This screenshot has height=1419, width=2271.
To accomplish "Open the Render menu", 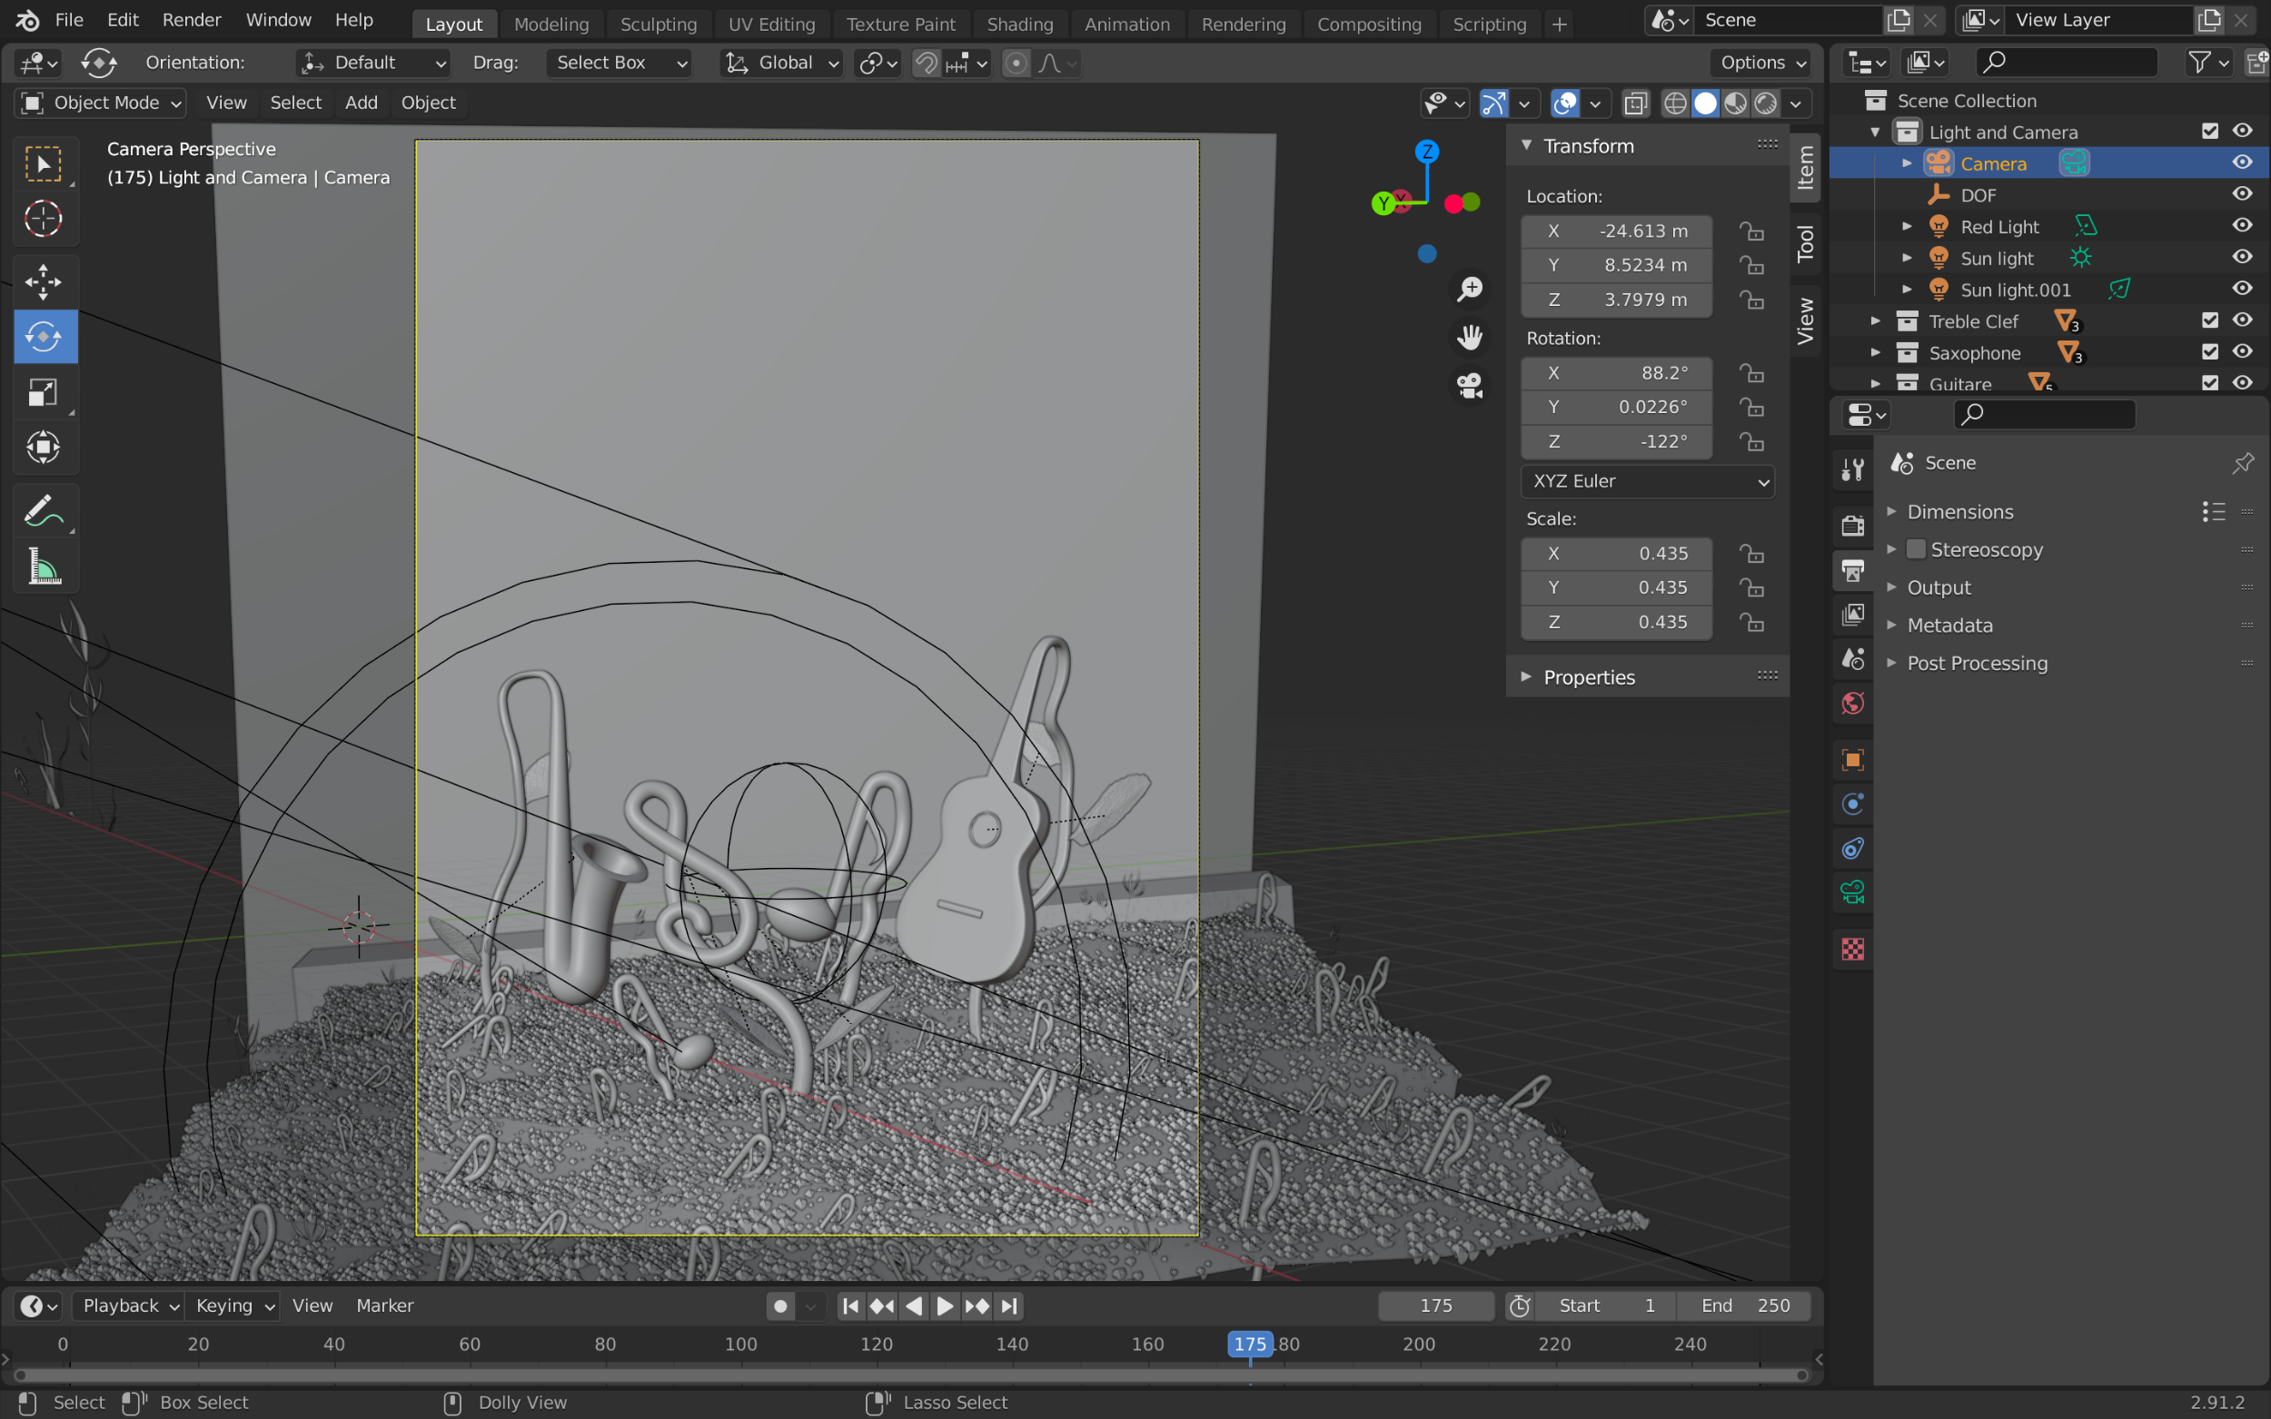I will (192, 20).
